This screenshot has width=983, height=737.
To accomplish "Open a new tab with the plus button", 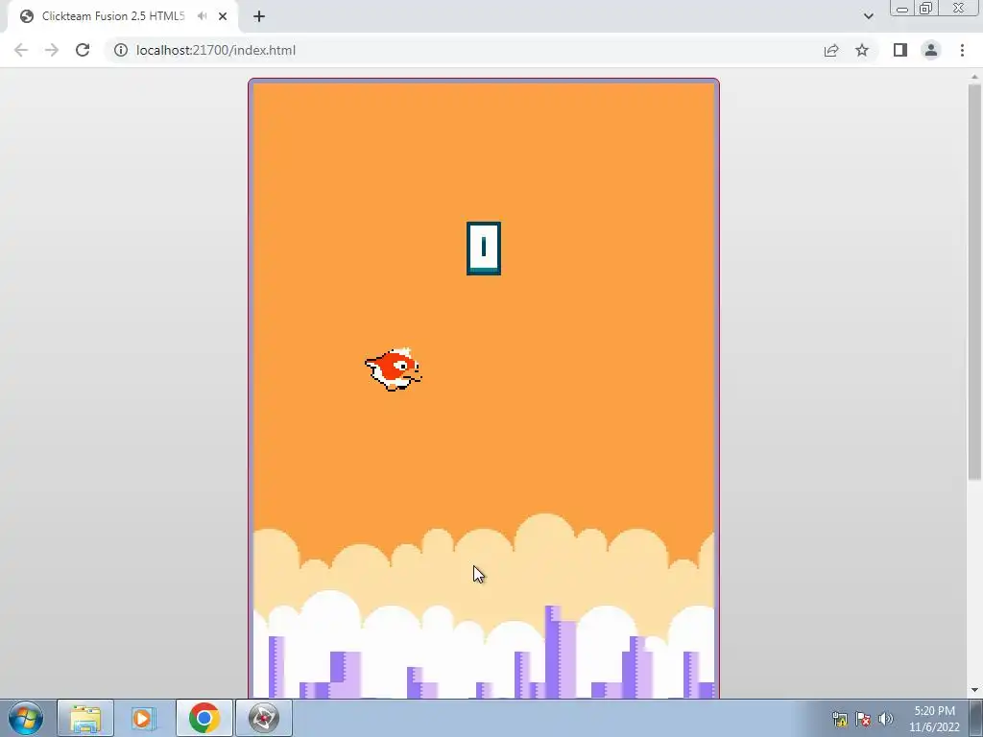I will coord(259,16).
